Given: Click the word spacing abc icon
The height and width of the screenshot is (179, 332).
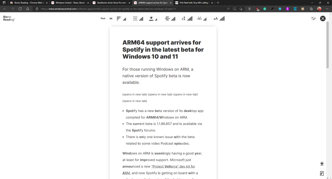Looking at the screenshot, I should click(199, 18).
